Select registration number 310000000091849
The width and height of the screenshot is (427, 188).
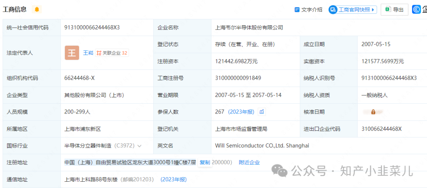238,78
